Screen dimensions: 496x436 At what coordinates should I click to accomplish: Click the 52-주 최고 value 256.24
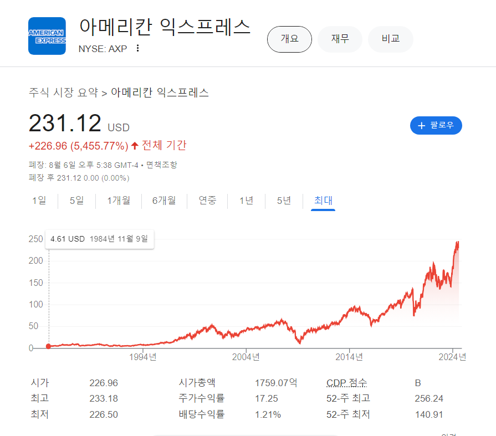(x=429, y=398)
